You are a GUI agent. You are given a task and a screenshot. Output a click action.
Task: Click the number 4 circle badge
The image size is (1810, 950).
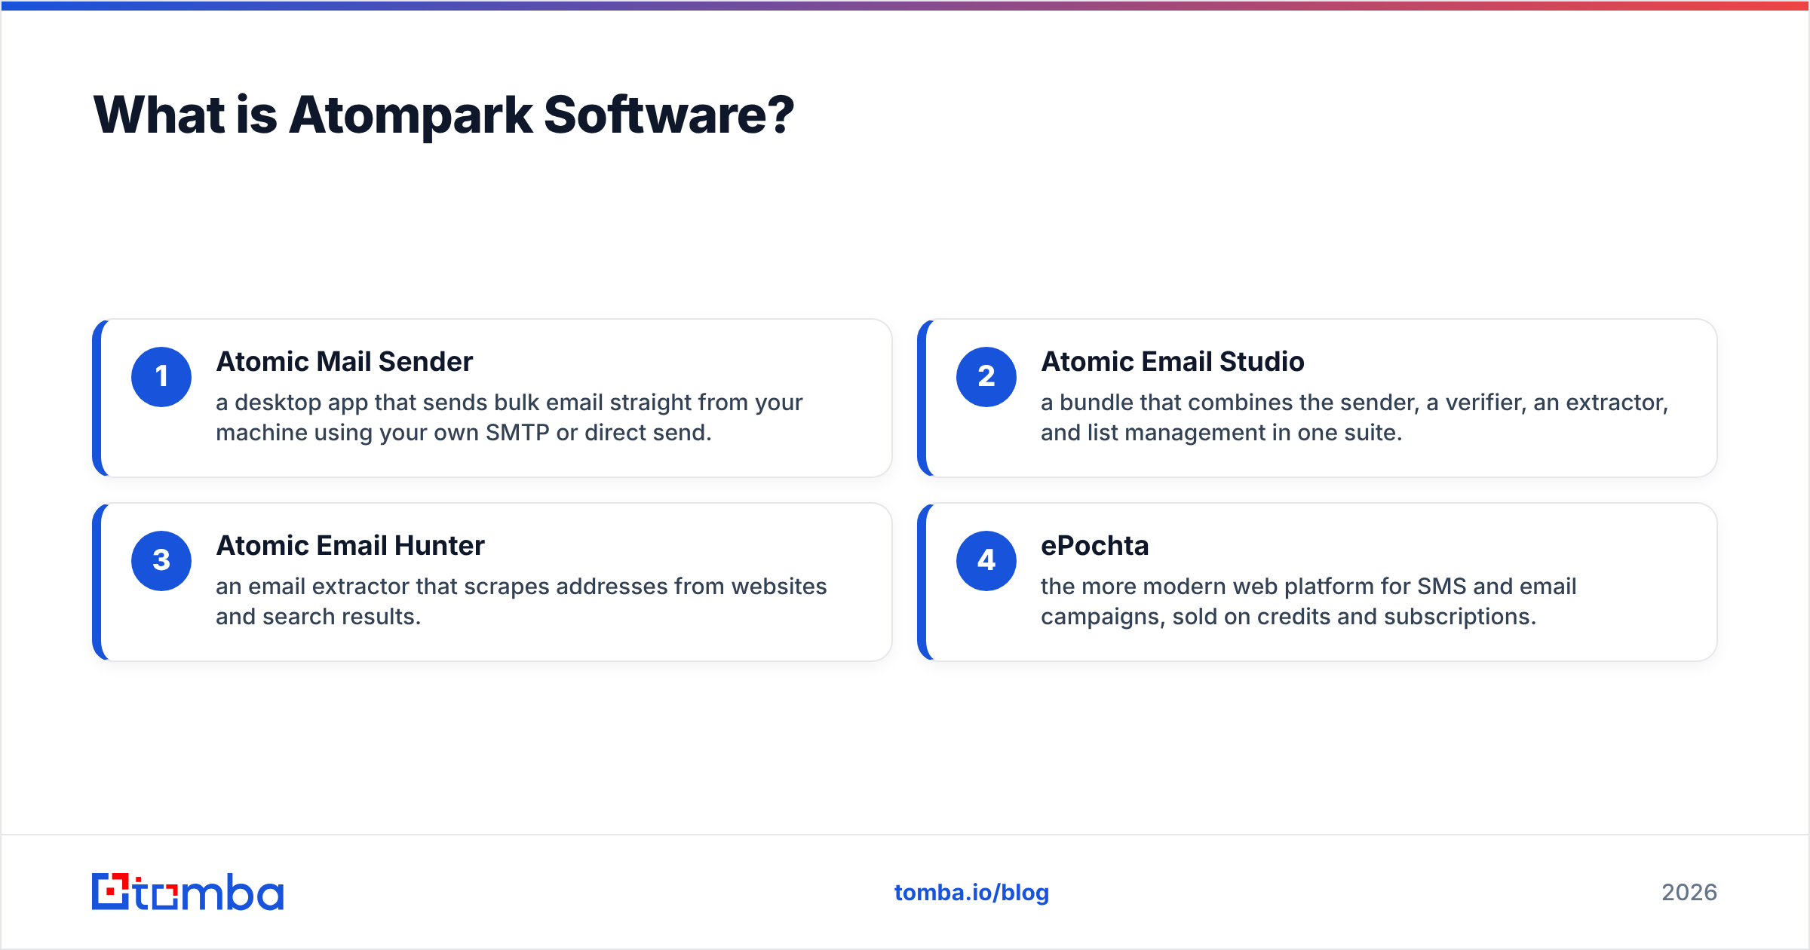(986, 561)
